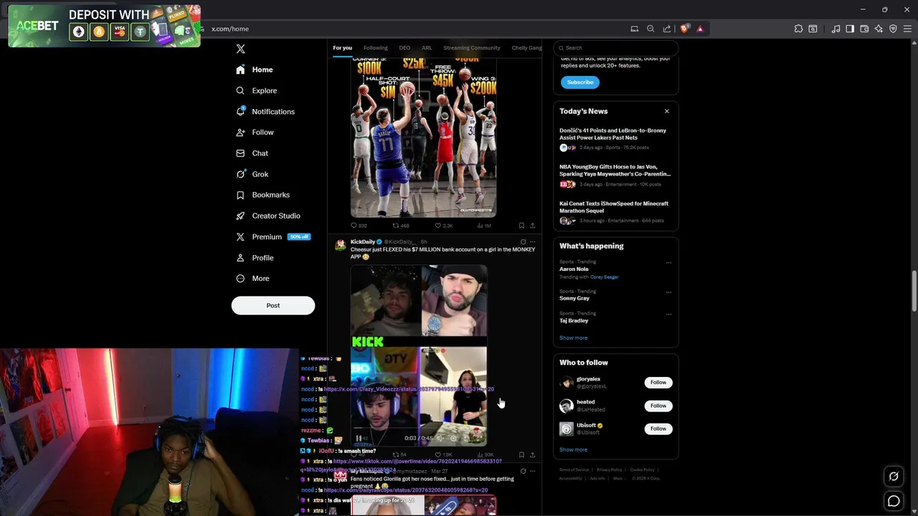Image resolution: width=918 pixels, height=516 pixels.
Task: Open Dončić's 41 Points news story
Action: pos(615,140)
